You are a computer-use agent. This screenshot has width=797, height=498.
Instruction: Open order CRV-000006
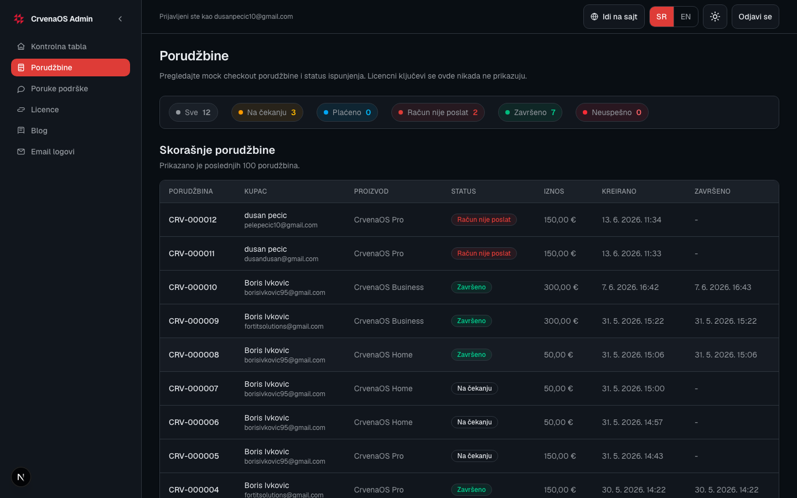click(194, 422)
